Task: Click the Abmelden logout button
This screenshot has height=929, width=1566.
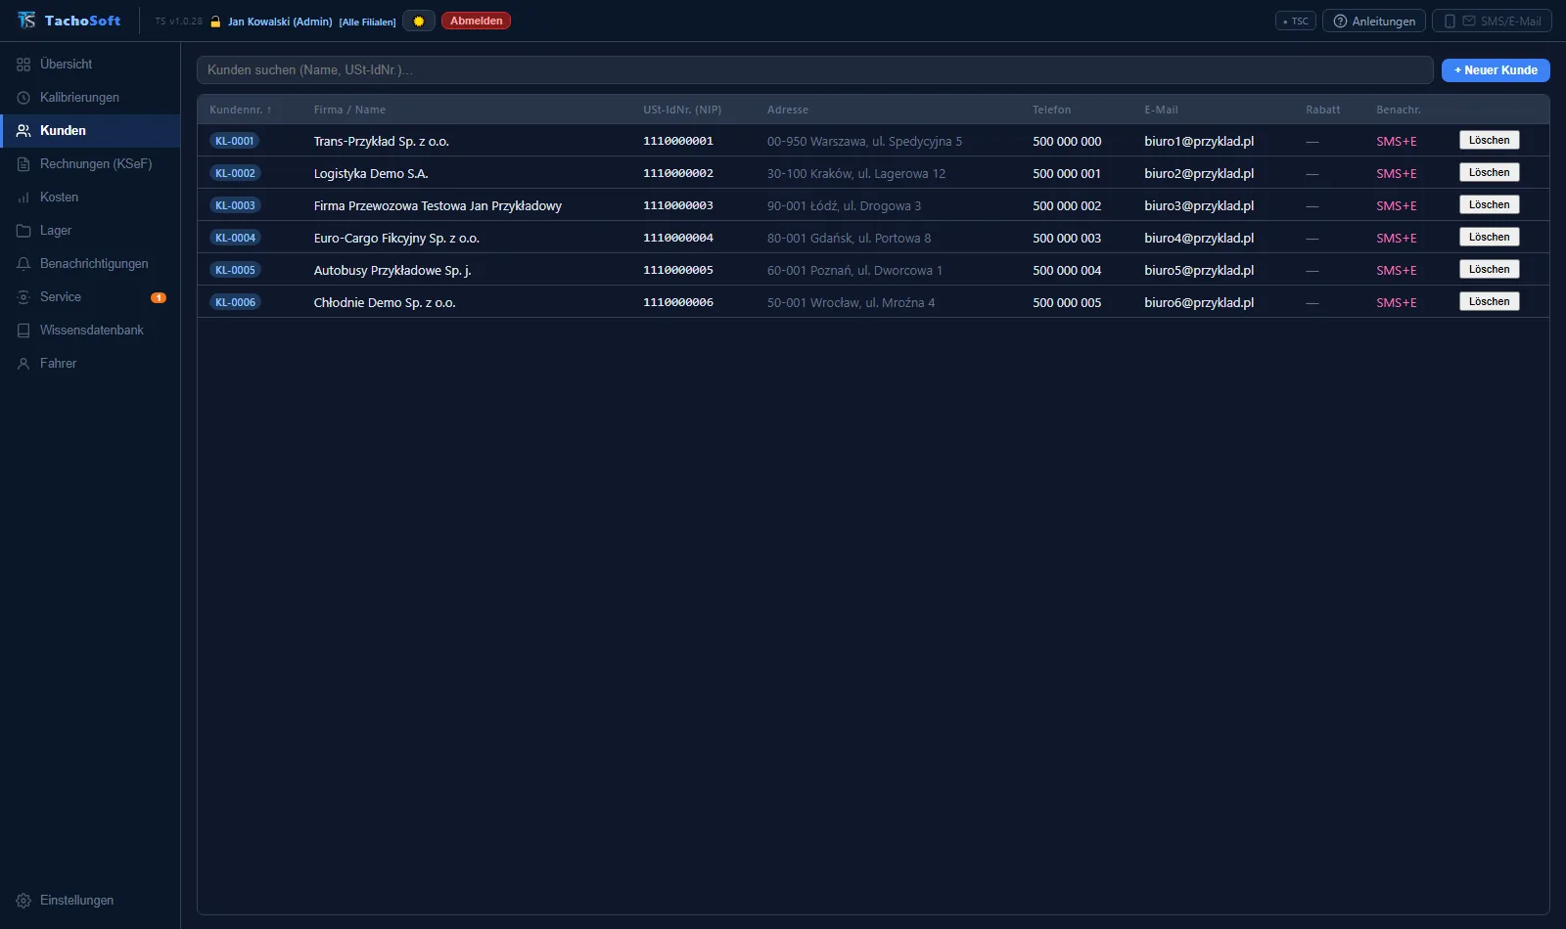Action: 476,21
